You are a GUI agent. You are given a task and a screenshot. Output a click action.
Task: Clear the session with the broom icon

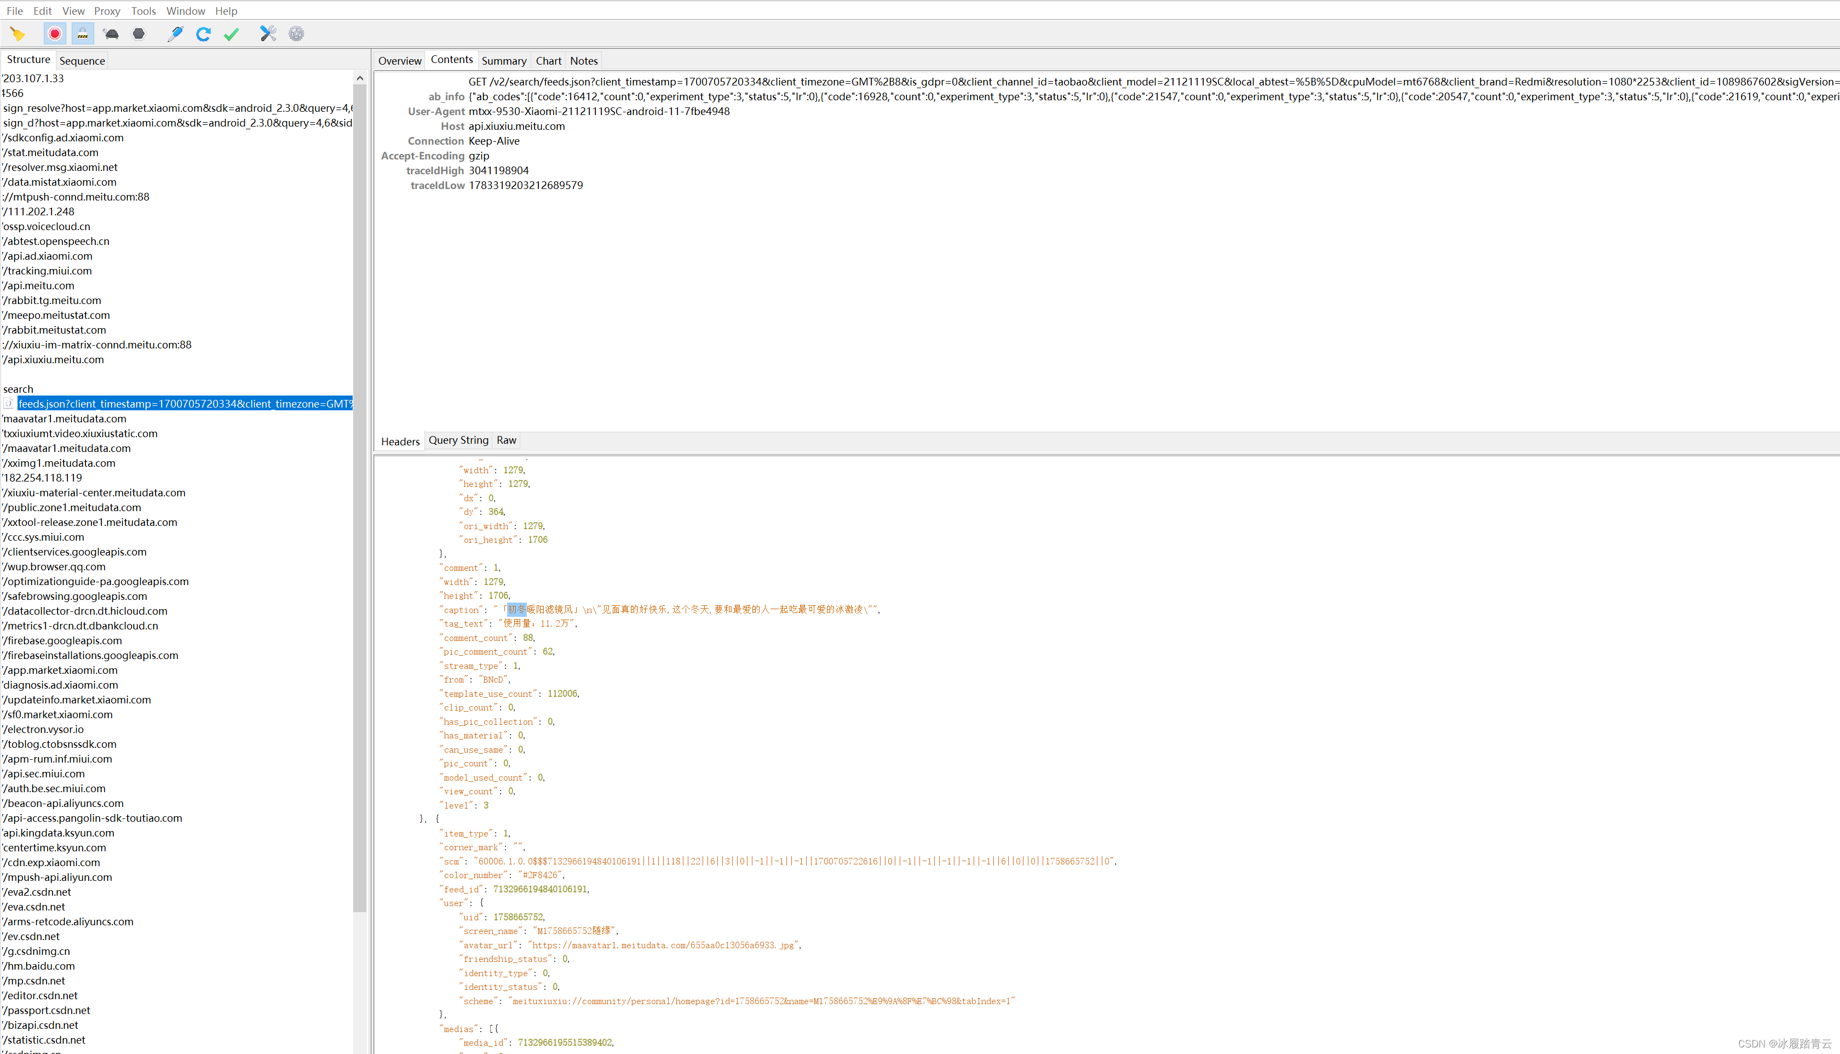[18, 34]
